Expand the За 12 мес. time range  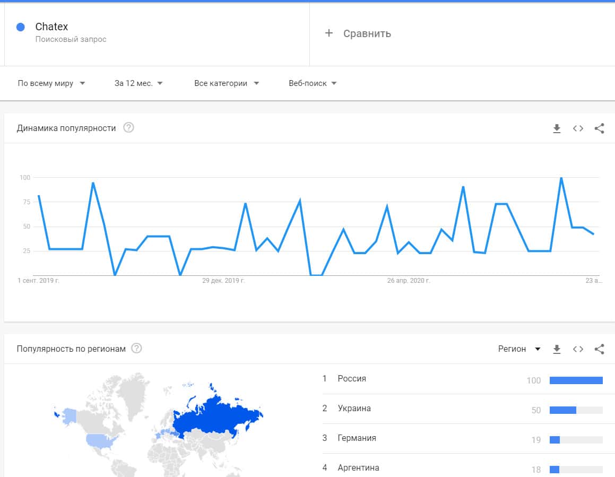[138, 83]
